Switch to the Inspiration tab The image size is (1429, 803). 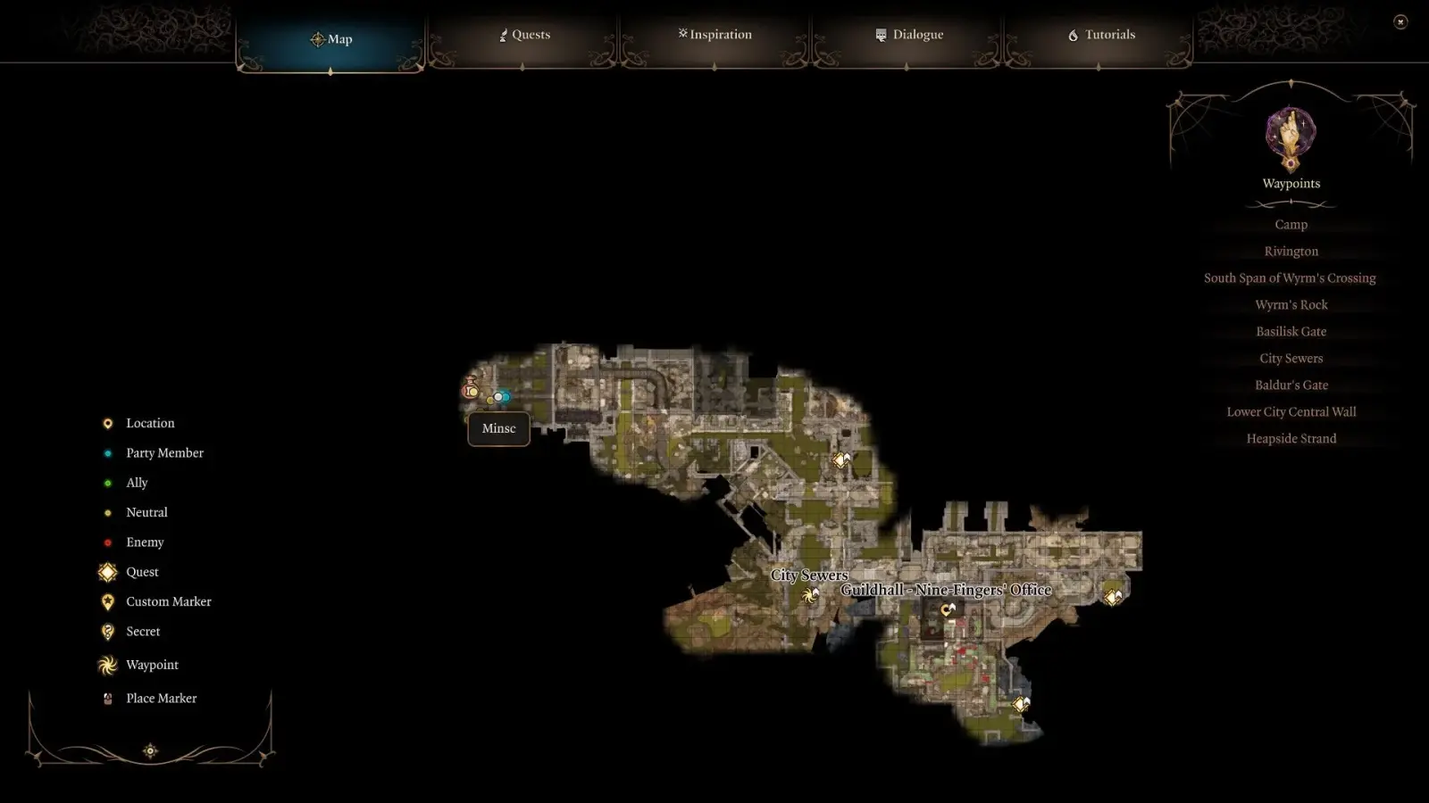(714, 35)
